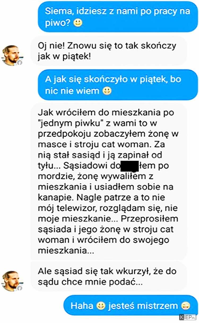Viewport: 199px width, 323px height.
Task: Click the smiley emoji after 'nic nie wiem'
Action: pos(107,91)
